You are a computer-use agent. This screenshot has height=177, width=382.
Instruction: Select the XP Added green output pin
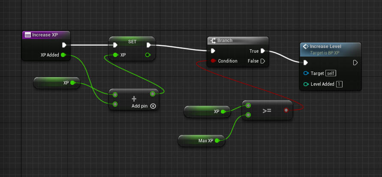coord(63,55)
